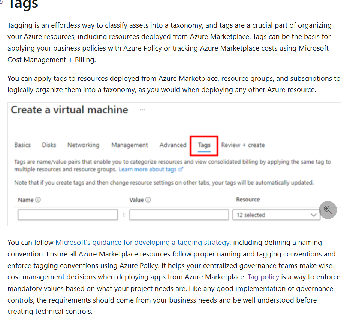Image resolution: width=350 pixels, height=319 pixels.
Task: Select the Networking tab
Action: point(83,145)
